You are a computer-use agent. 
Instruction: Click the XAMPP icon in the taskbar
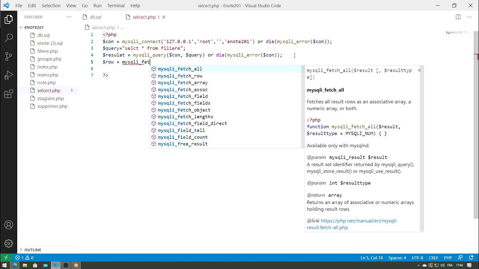click(x=76, y=265)
